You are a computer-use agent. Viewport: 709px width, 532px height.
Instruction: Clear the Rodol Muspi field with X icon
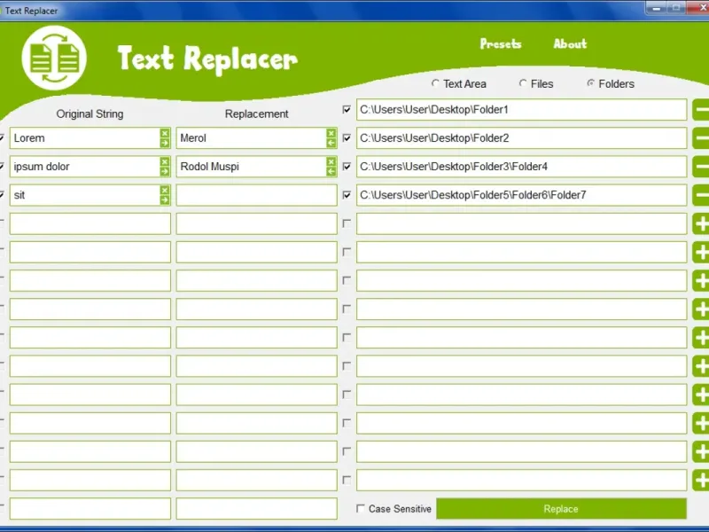tap(331, 161)
